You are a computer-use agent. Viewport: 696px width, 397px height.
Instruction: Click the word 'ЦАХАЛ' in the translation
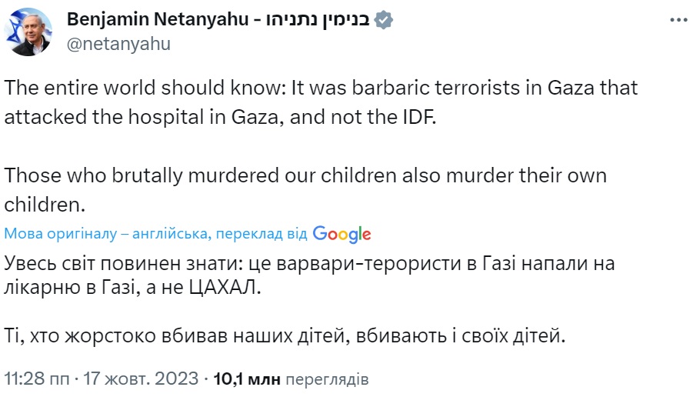[x=228, y=289]
